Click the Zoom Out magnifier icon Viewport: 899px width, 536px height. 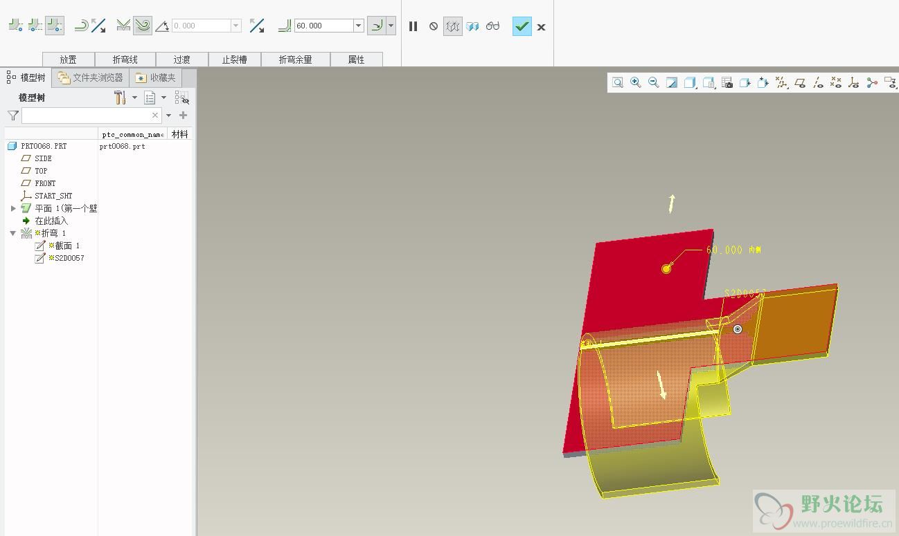tap(654, 82)
